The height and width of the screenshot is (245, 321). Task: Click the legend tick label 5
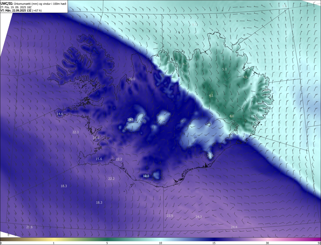[107, 243]
